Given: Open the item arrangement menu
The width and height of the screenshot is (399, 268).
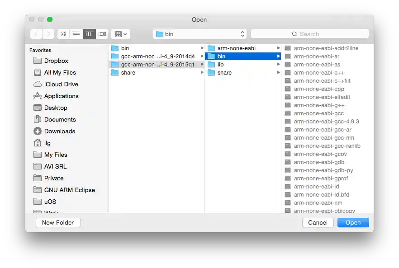Looking at the screenshot, I should point(120,33).
